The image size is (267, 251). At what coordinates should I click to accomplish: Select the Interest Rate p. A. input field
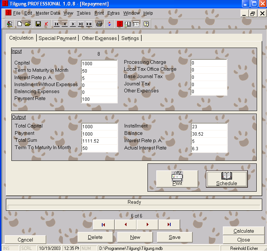99,78
